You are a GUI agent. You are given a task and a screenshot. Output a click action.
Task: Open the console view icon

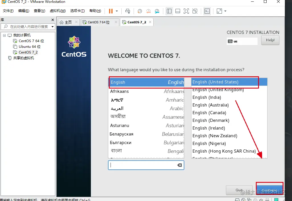(207, 11)
